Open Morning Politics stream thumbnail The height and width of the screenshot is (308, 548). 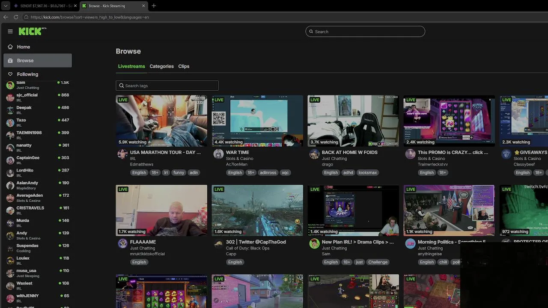click(x=449, y=210)
